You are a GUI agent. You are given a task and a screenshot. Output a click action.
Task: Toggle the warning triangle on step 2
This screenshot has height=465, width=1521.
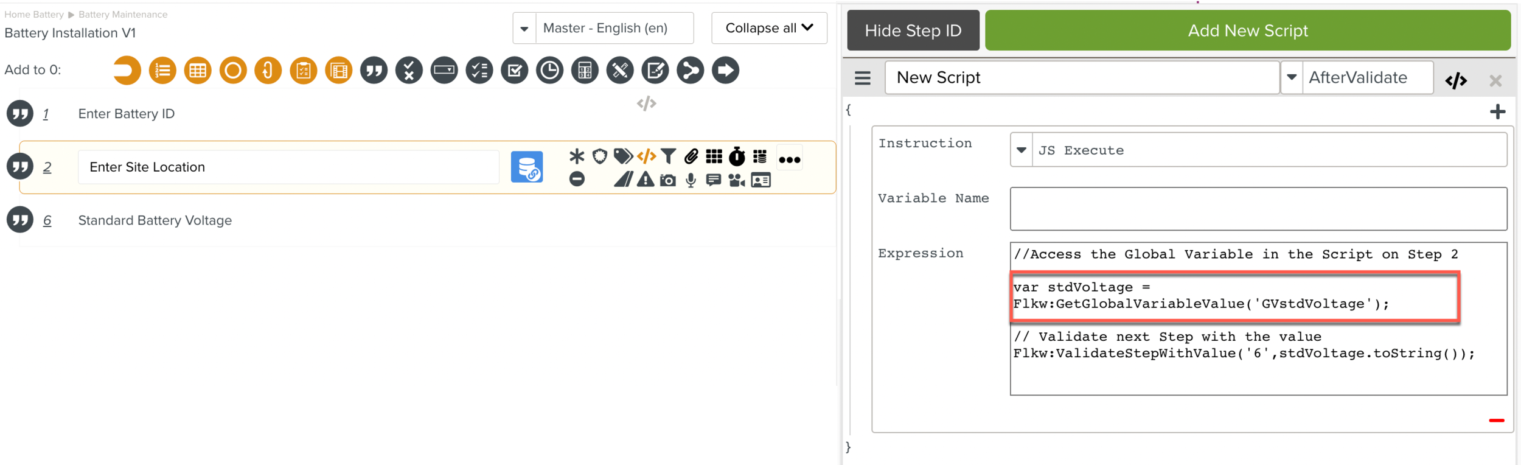click(645, 180)
